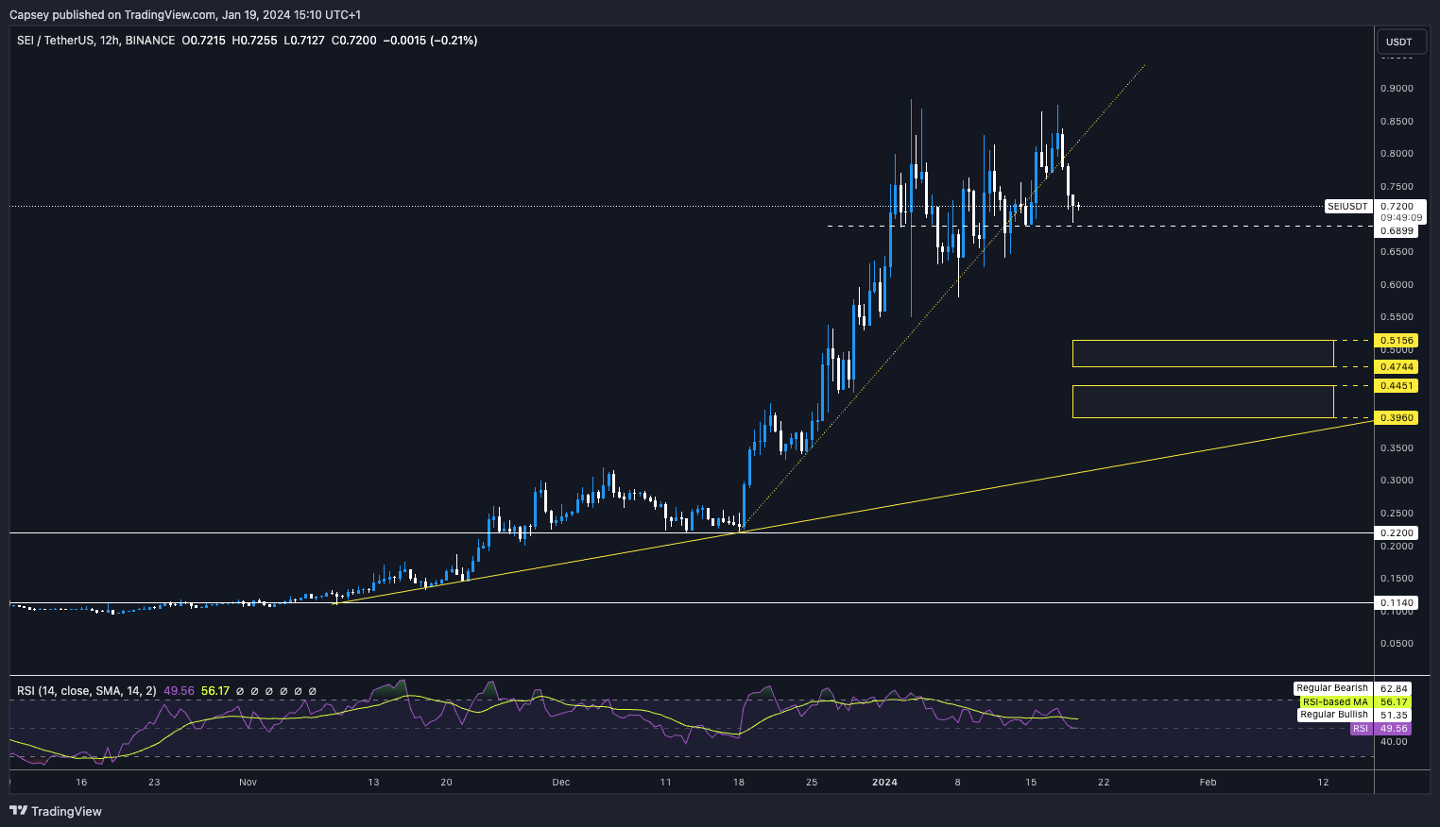Click the Regular Bearish RSI label
This screenshot has height=827, width=1440.
(1331, 688)
